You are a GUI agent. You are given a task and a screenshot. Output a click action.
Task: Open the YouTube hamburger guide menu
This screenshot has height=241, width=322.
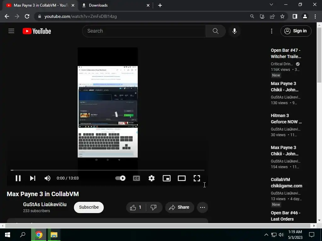pos(11,31)
